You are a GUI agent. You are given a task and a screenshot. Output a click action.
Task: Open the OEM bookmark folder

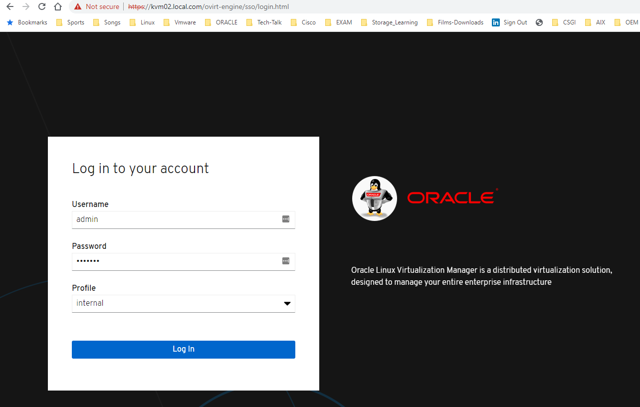[627, 22]
